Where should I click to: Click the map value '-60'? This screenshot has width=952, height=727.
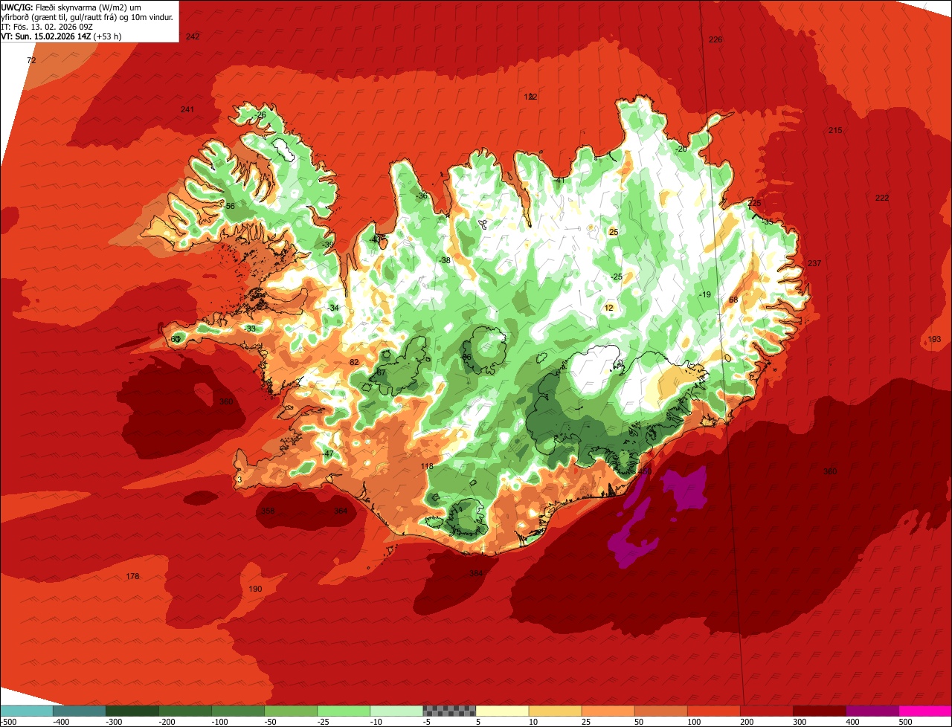click(x=175, y=339)
